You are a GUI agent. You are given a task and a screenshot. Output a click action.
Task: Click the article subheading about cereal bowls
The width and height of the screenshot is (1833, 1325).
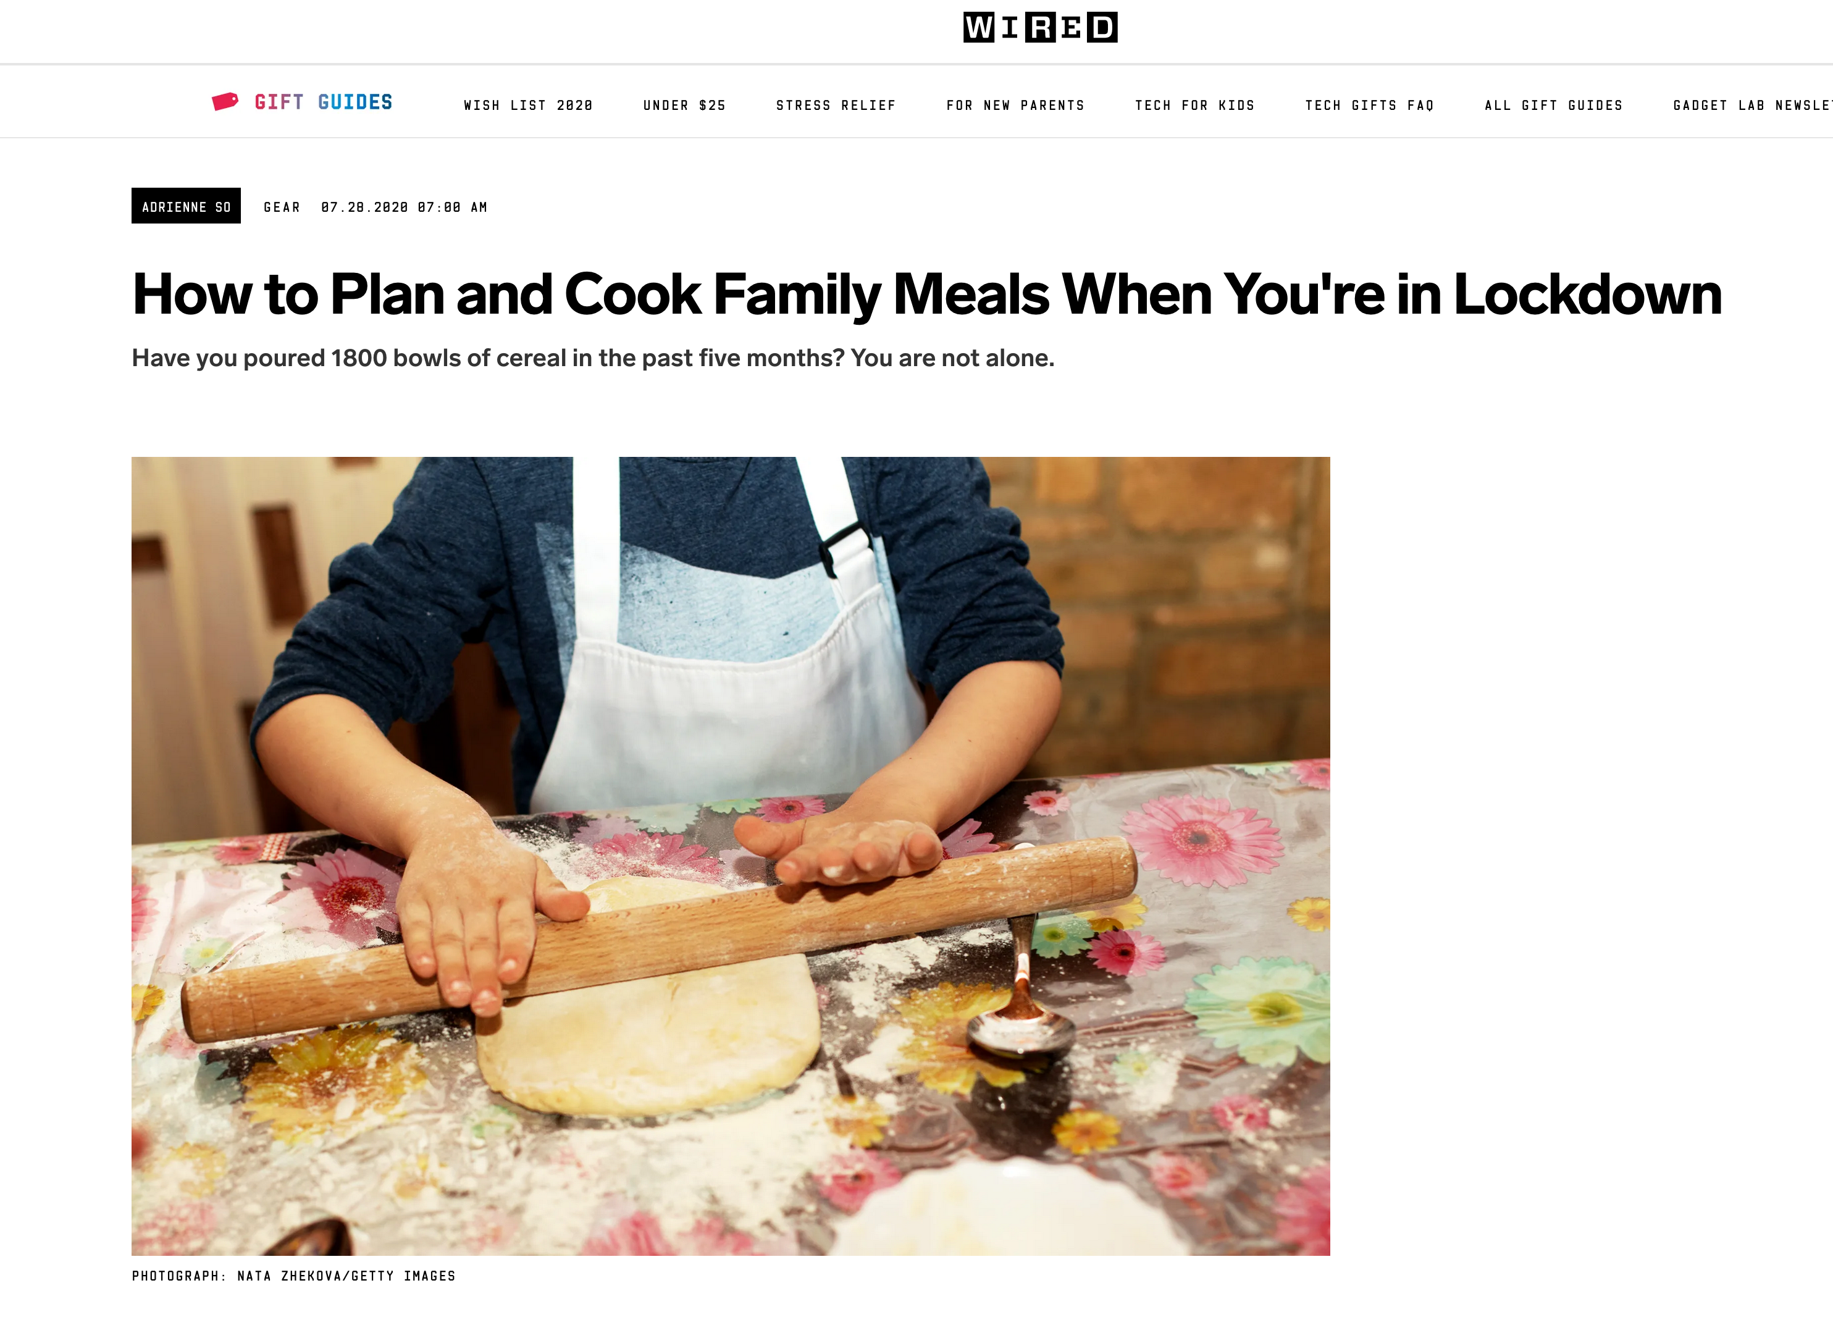[594, 358]
